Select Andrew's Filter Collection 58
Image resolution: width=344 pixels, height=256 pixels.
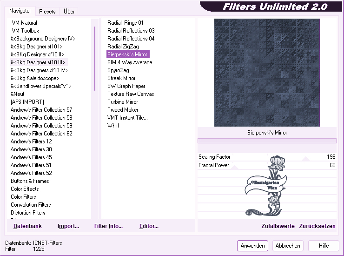[x=41, y=118]
